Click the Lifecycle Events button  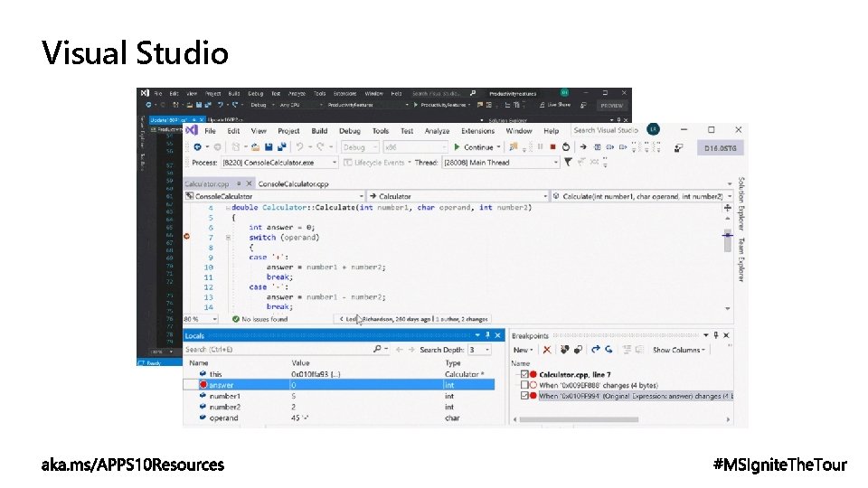pos(374,163)
